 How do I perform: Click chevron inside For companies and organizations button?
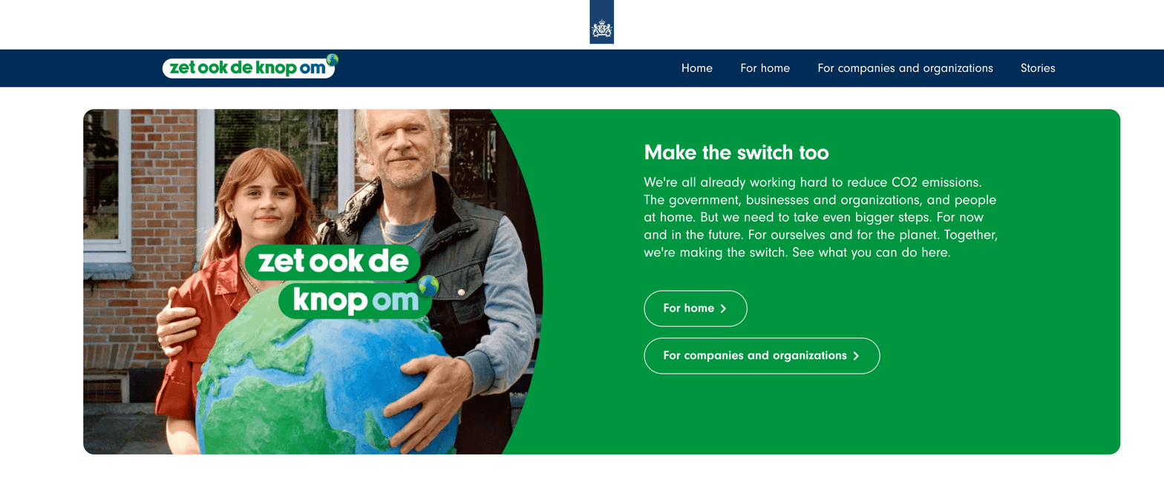tap(856, 356)
